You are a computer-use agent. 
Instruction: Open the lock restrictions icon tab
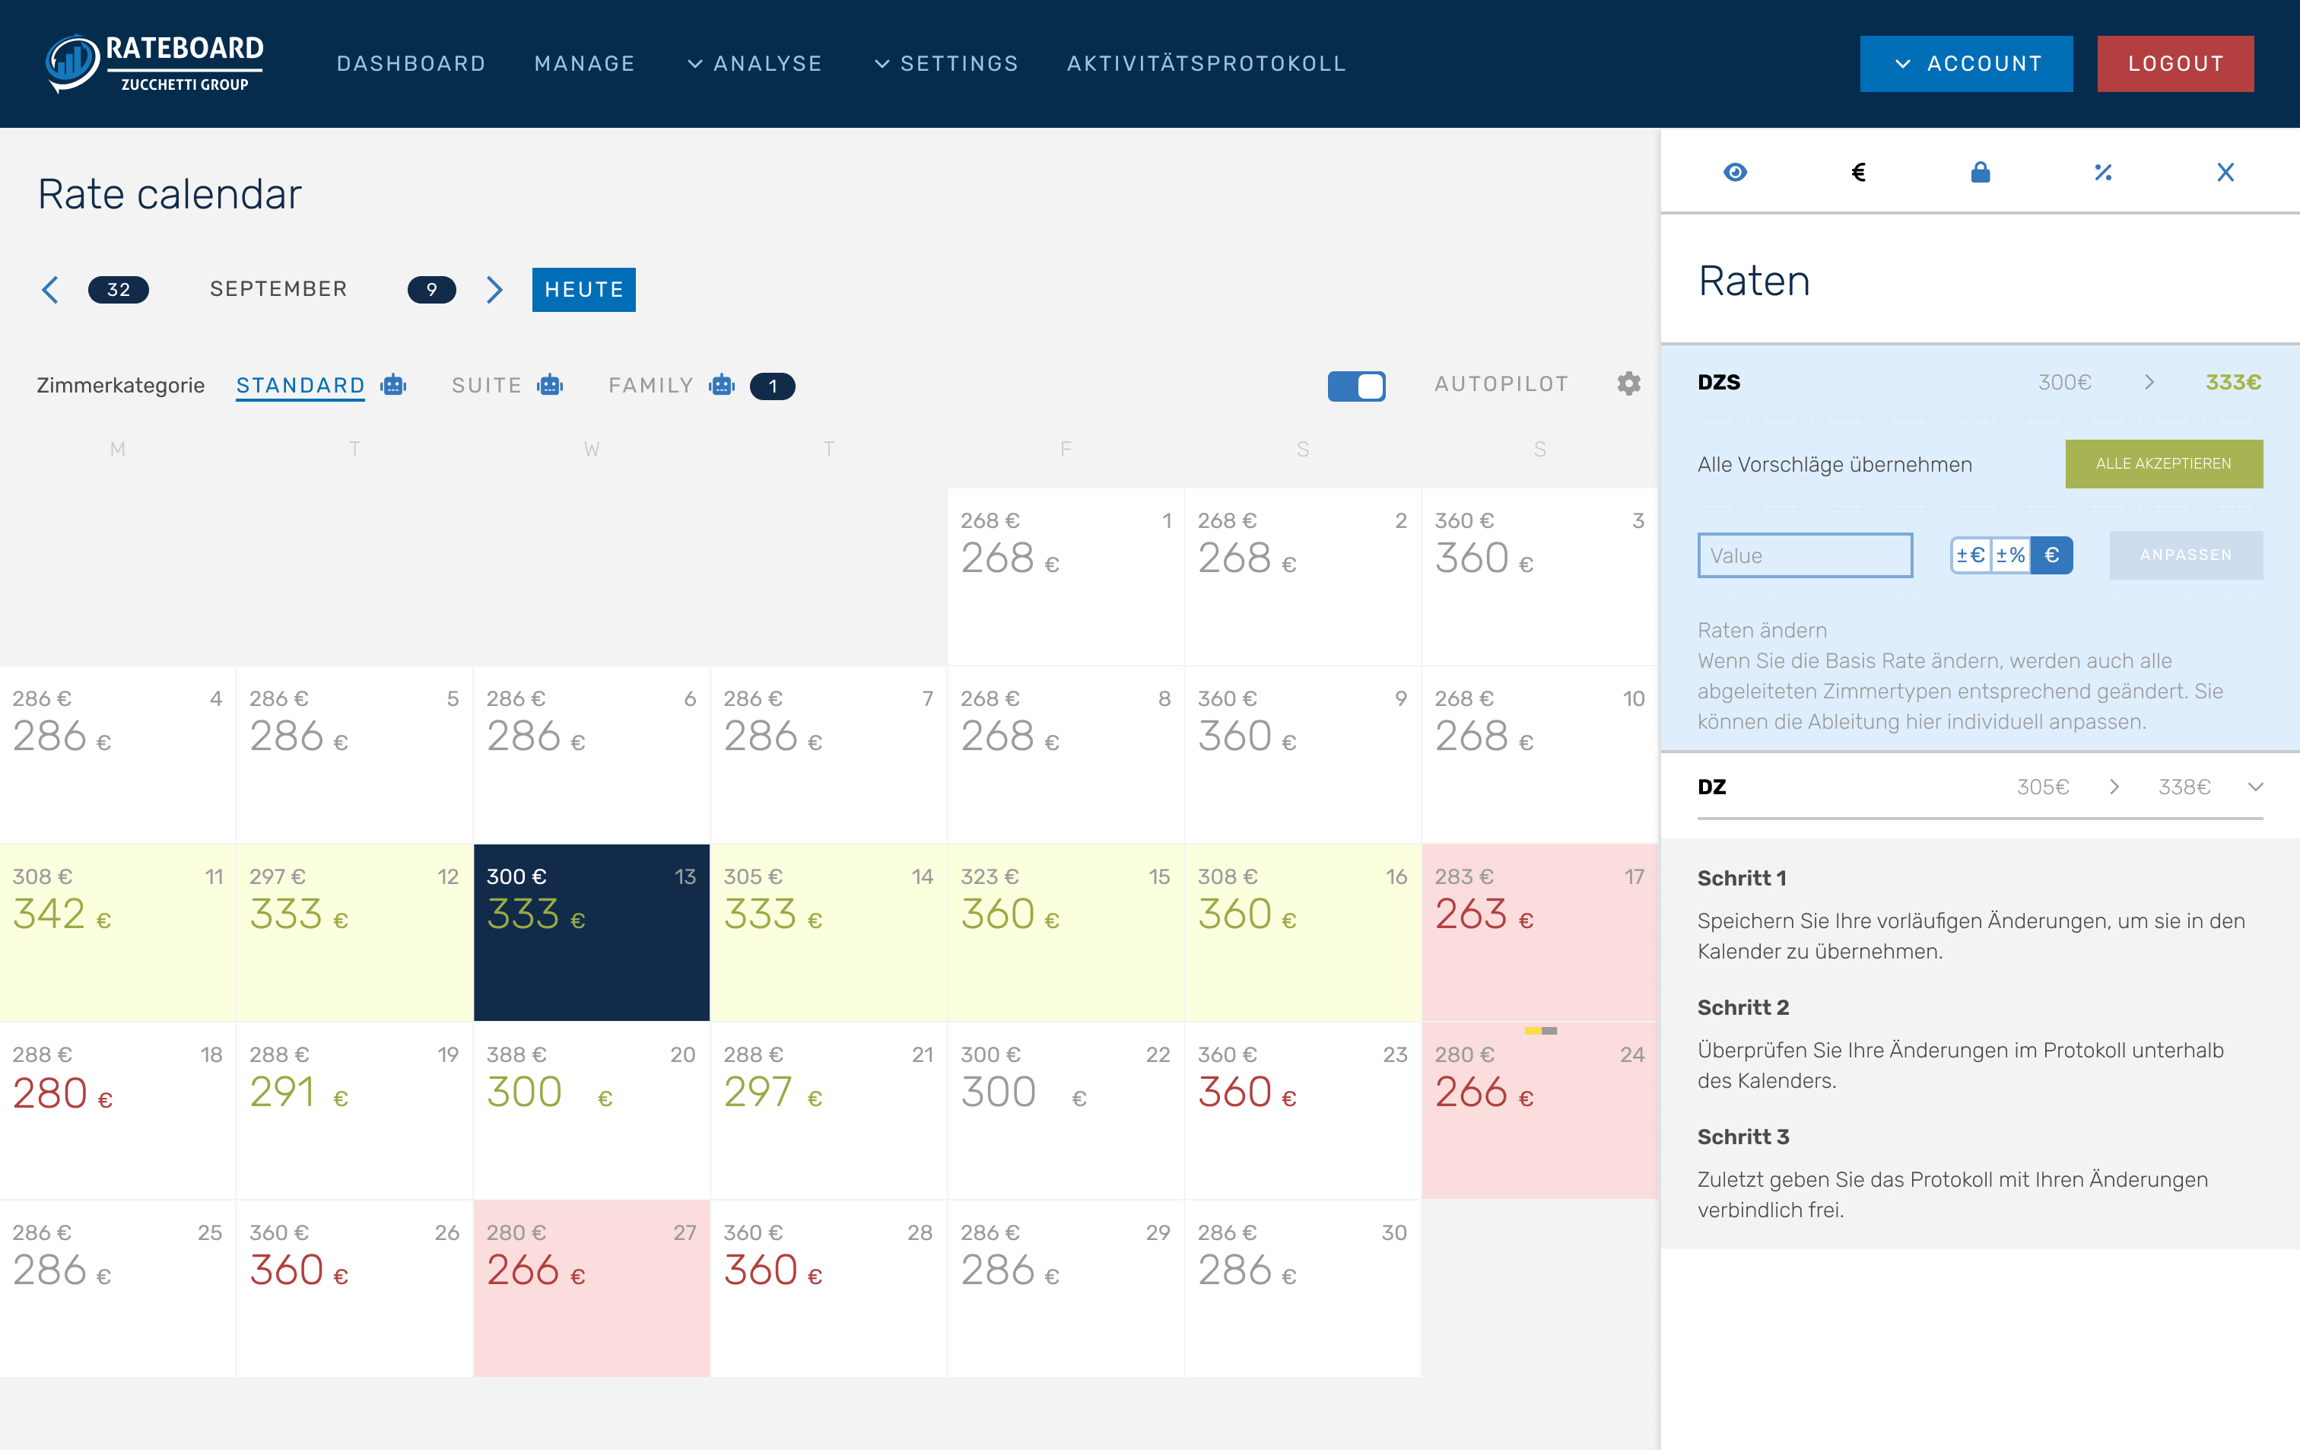(1980, 172)
